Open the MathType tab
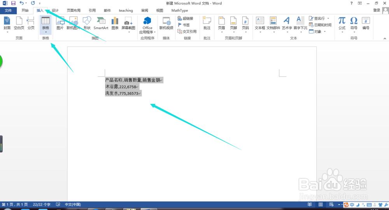 tap(180, 11)
